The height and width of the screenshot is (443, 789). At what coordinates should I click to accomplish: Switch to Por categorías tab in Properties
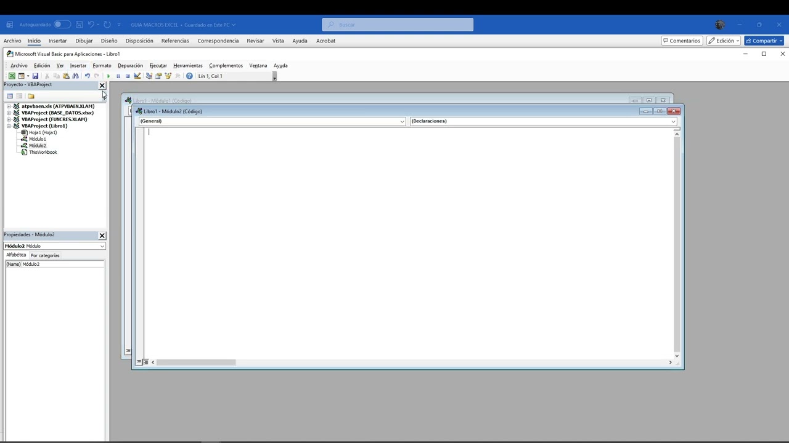45,255
